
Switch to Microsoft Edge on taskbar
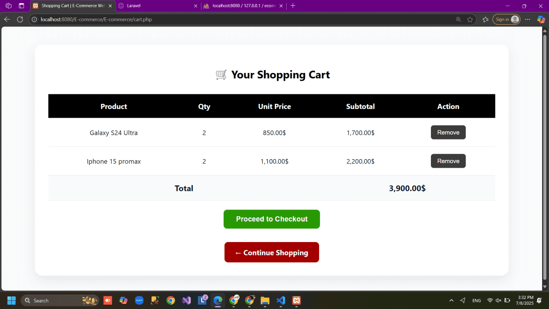(218, 300)
